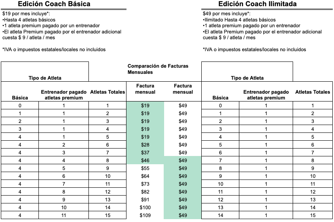
Task: Select the $28 monthly bill cell
Action: [145, 144]
